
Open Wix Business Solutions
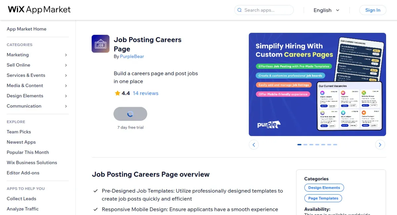[x=32, y=162]
